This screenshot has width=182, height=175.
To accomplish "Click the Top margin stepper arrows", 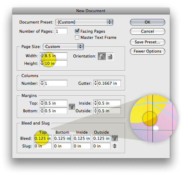I will [42, 103].
